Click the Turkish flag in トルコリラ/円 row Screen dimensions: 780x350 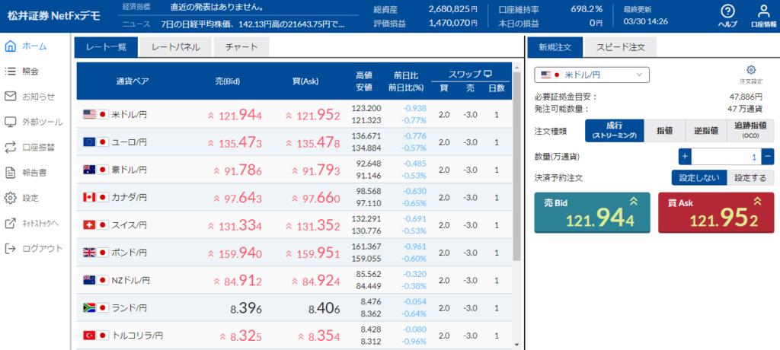[90, 336]
